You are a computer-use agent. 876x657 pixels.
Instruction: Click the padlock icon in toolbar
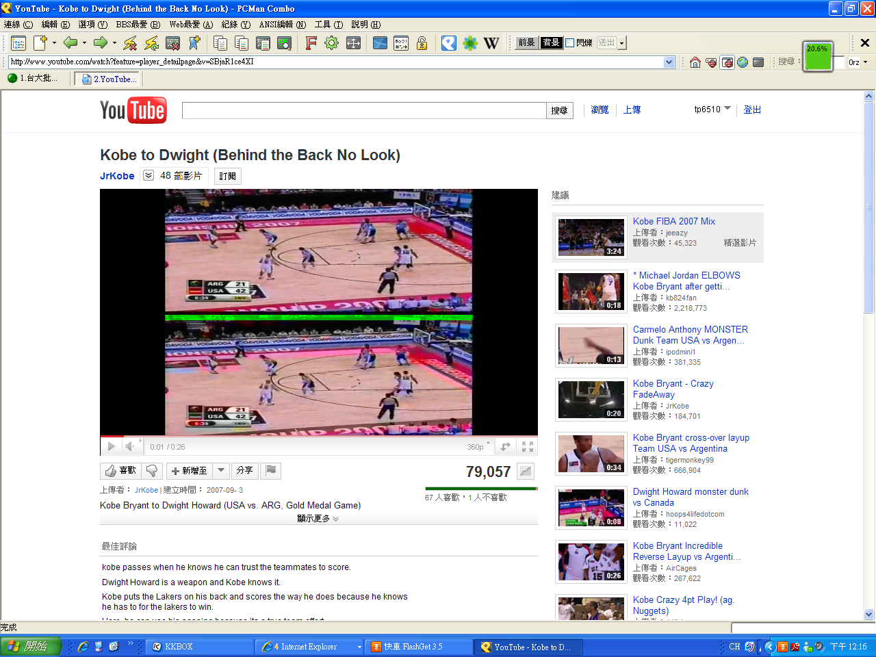[422, 43]
